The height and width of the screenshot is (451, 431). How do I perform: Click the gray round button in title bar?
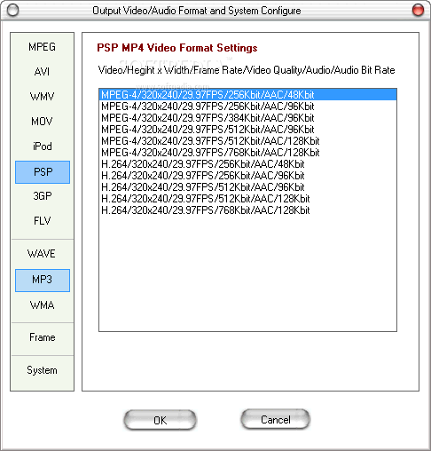pyautogui.click(x=12, y=11)
